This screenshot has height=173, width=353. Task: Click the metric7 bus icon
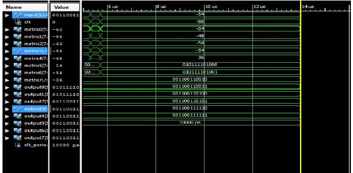(17, 80)
